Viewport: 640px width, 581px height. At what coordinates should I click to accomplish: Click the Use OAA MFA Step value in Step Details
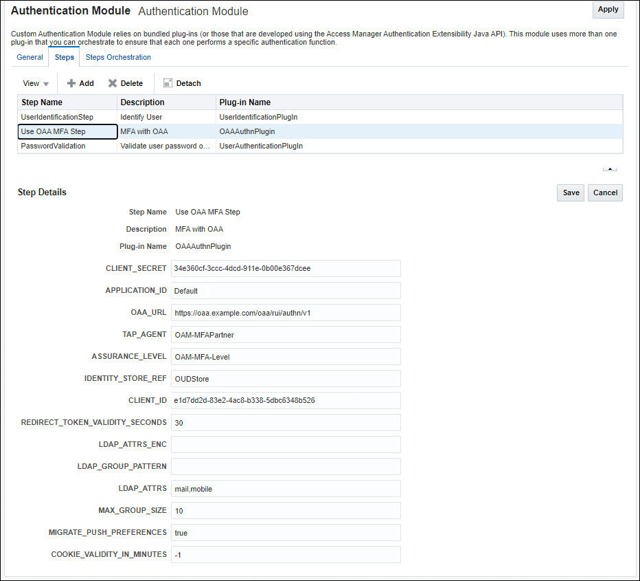pos(208,212)
